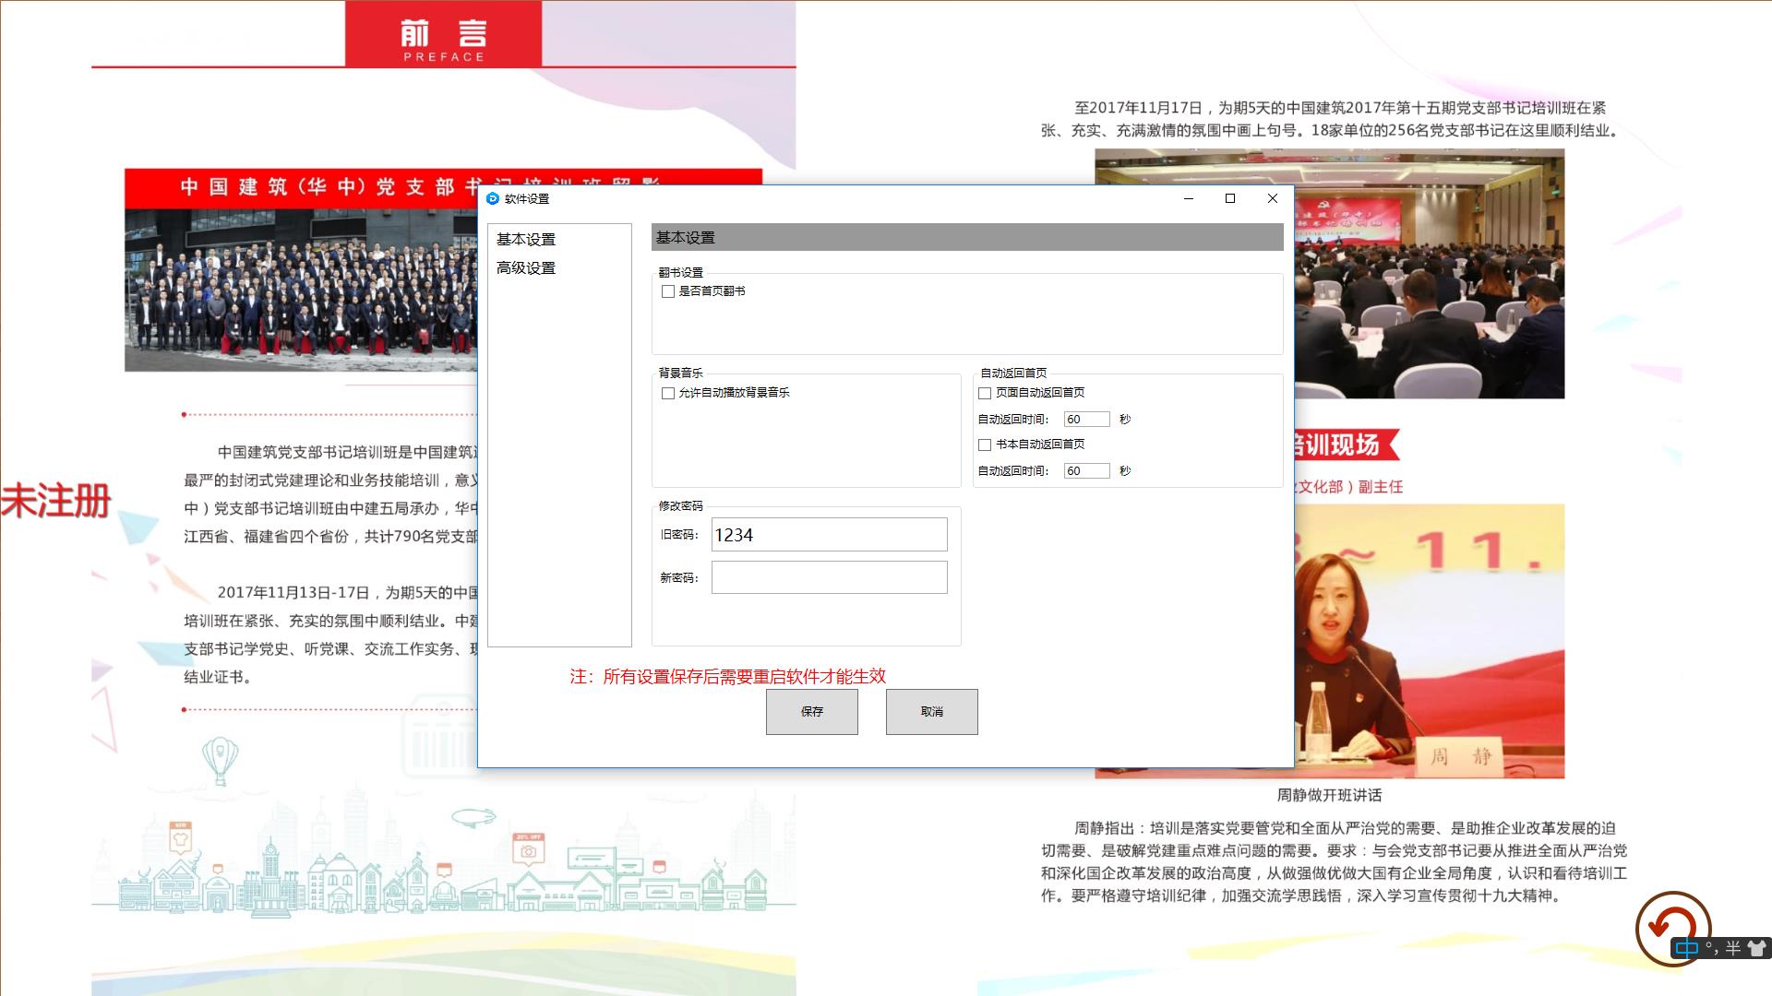Click the book auto-return time field
The width and height of the screenshot is (1772, 996).
[x=1087, y=470]
